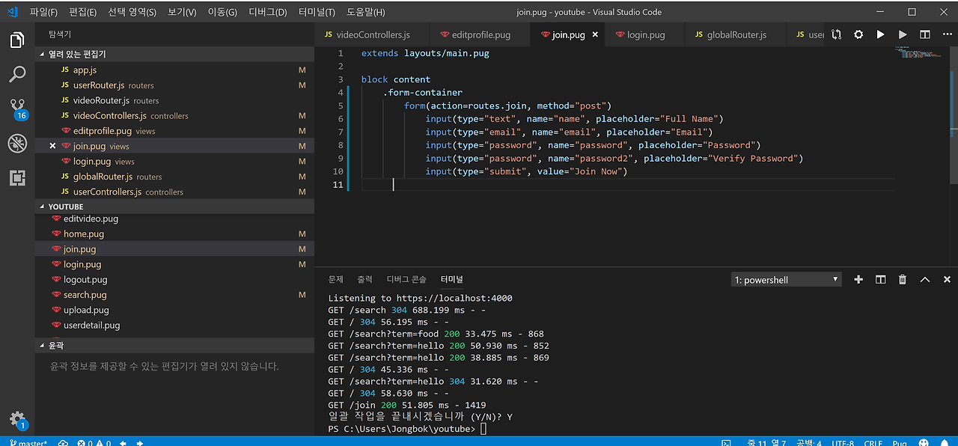Close the join.pug editor tab
The image size is (958, 446).
pos(596,34)
